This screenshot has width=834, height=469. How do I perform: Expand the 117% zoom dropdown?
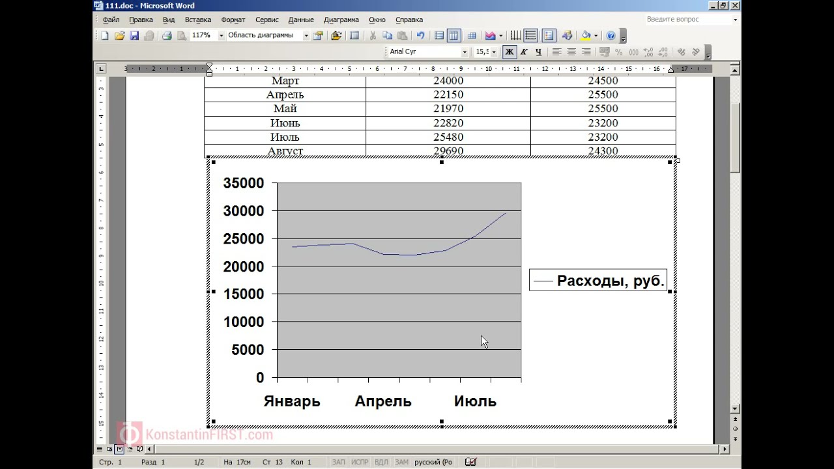tap(221, 36)
